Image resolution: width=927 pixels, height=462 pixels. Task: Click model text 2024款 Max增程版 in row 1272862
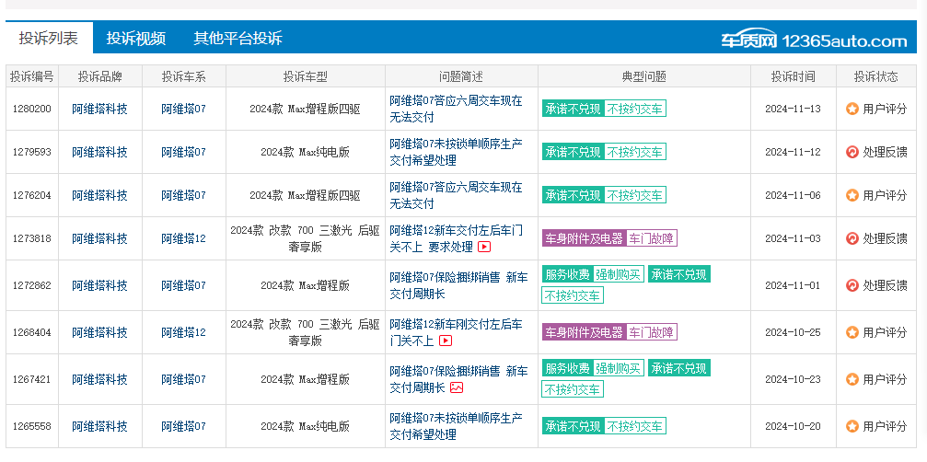(x=305, y=285)
